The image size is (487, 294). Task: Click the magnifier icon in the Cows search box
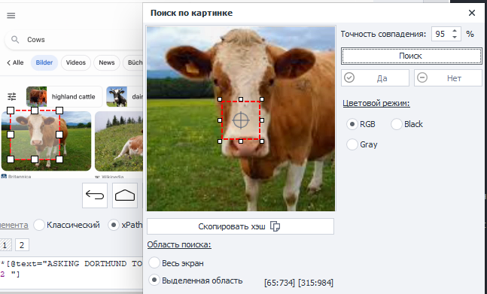pyautogui.click(x=15, y=40)
